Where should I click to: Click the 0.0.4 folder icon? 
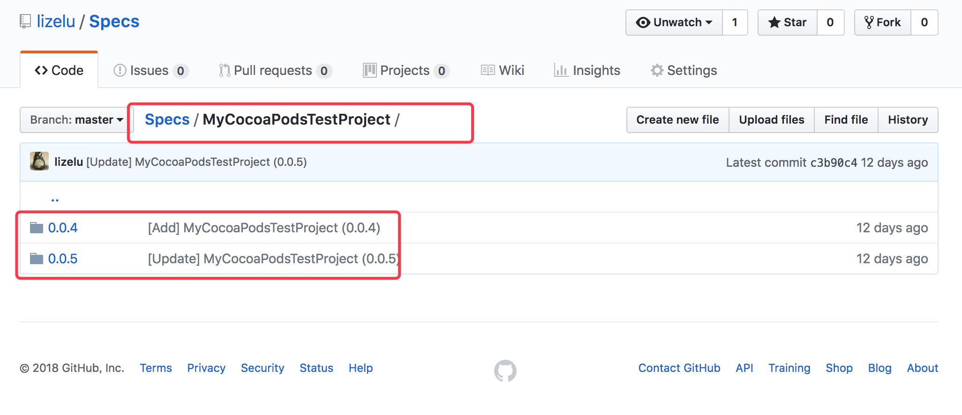pos(36,228)
